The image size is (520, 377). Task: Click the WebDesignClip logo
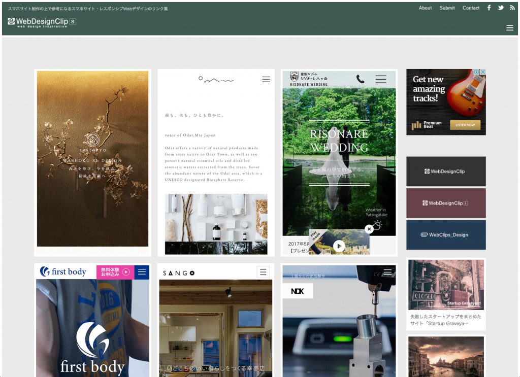tap(42, 22)
